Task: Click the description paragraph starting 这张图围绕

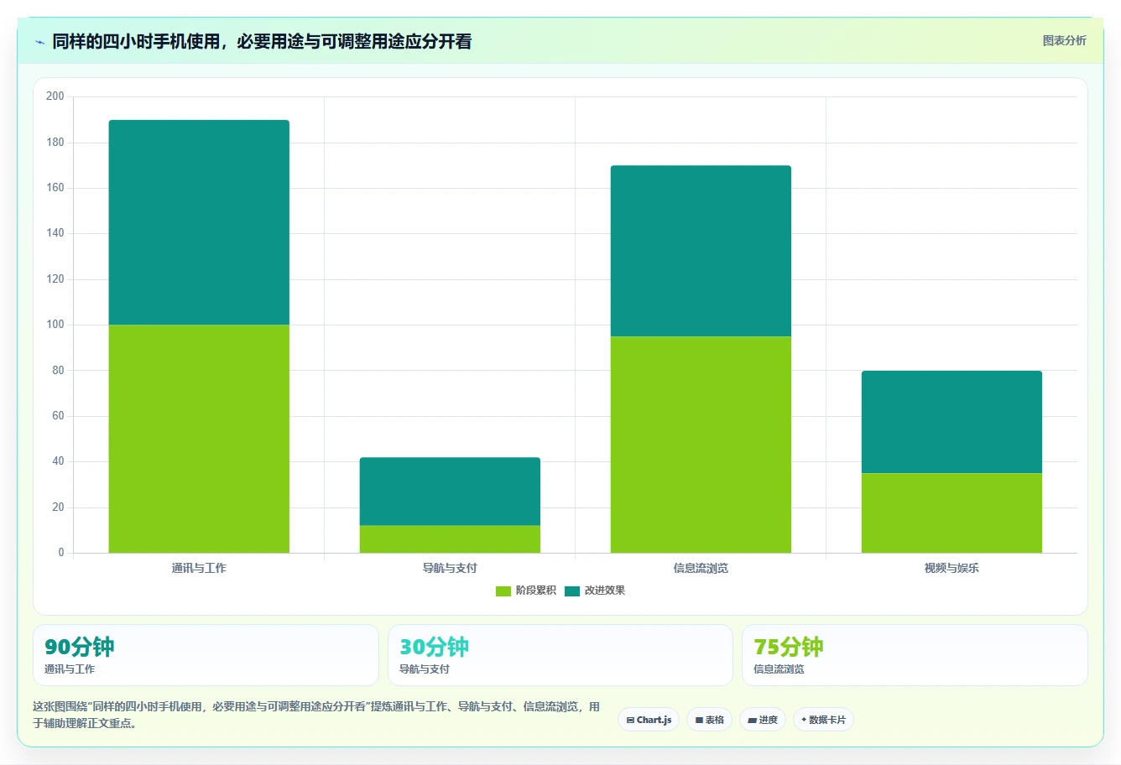Action: (x=316, y=715)
